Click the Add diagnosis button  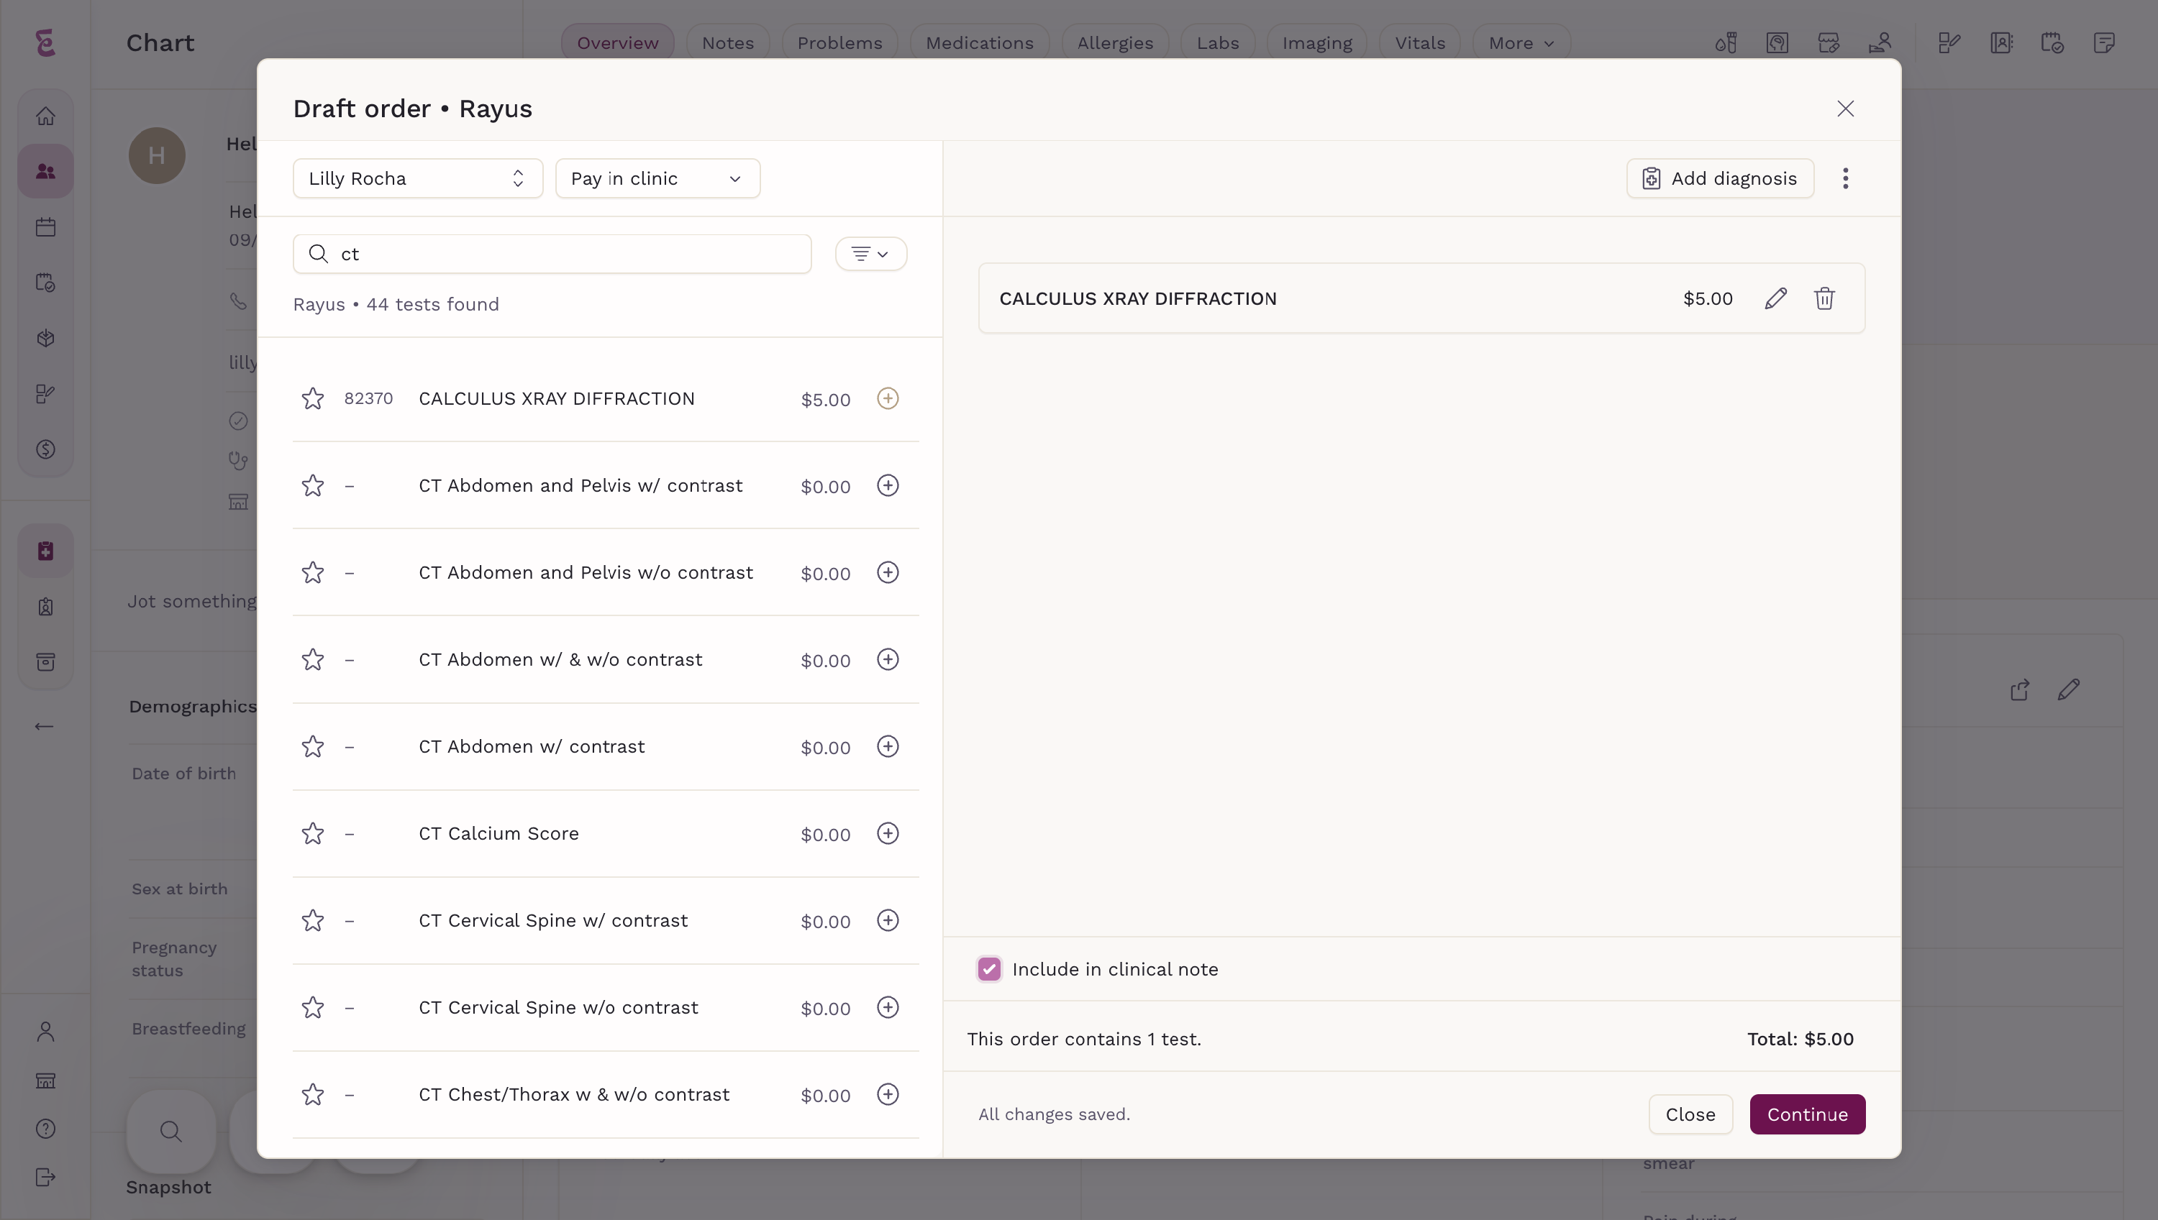[1719, 178]
